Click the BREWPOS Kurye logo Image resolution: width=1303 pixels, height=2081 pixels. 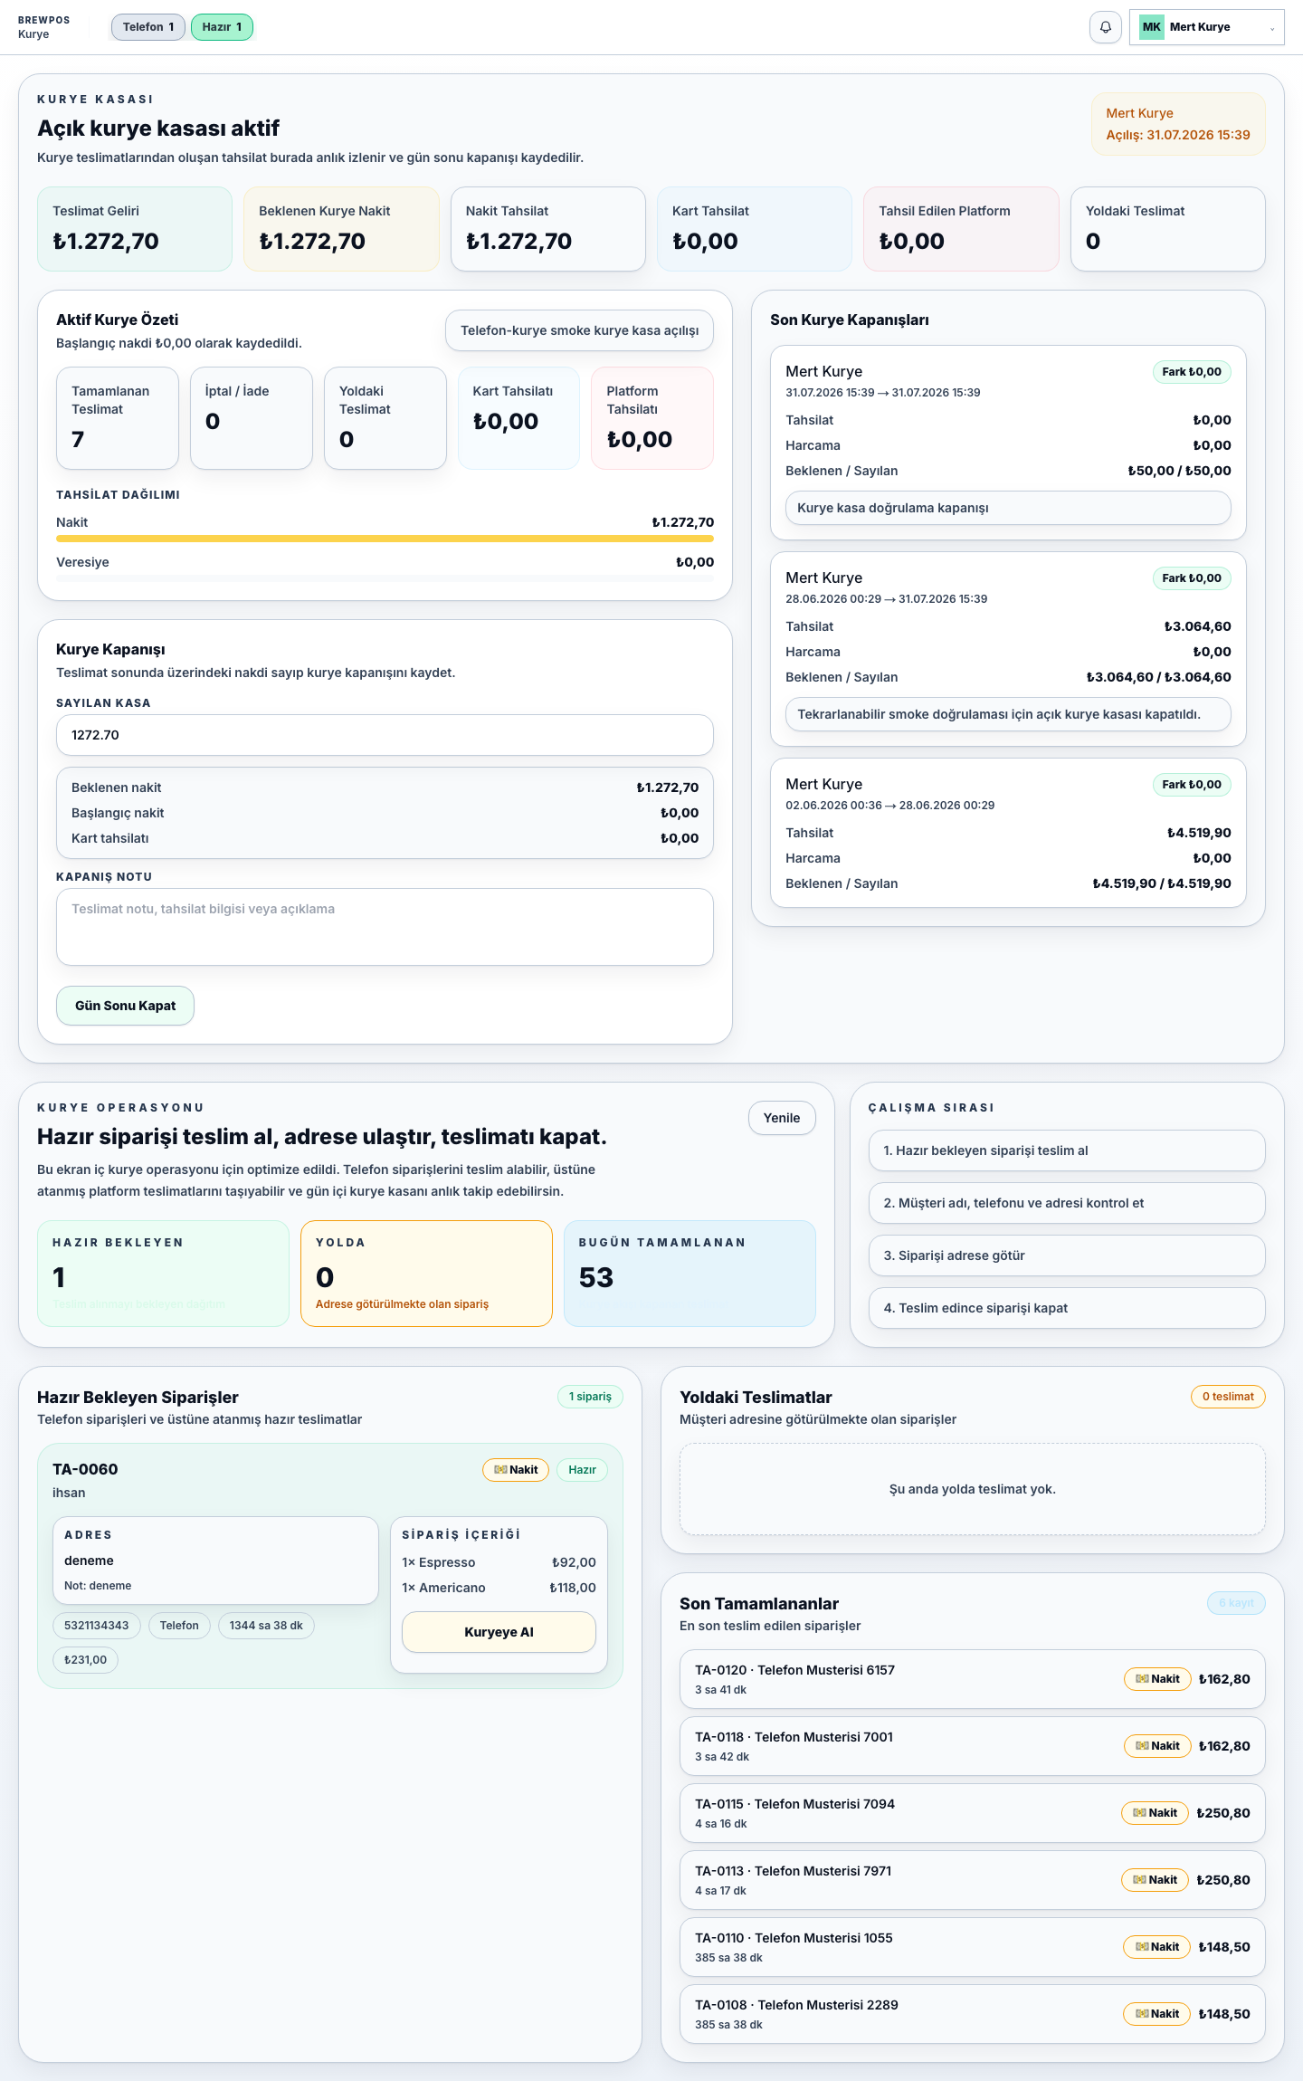point(43,27)
